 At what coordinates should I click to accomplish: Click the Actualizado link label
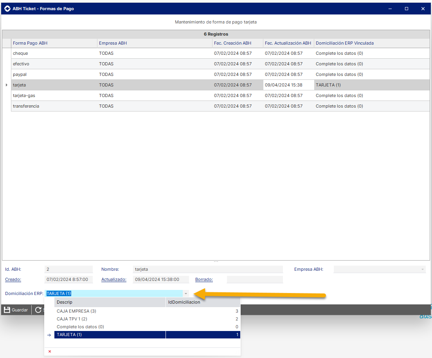(x=114, y=279)
